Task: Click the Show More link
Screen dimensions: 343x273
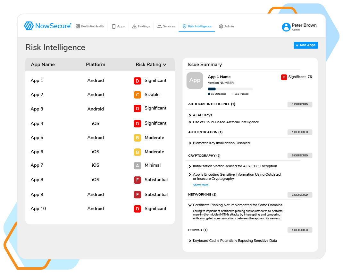Action: coord(201,185)
